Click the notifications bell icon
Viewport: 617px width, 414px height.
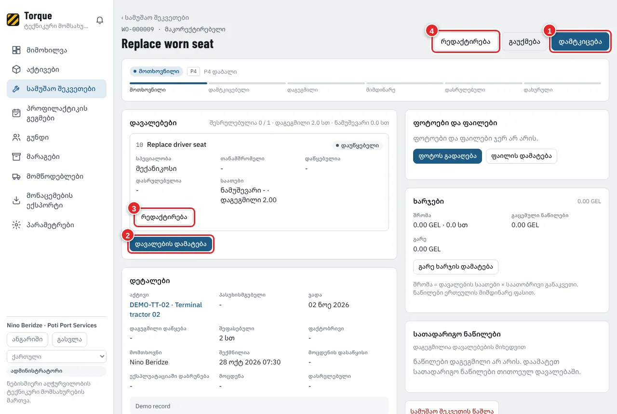(x=100, y=20)
